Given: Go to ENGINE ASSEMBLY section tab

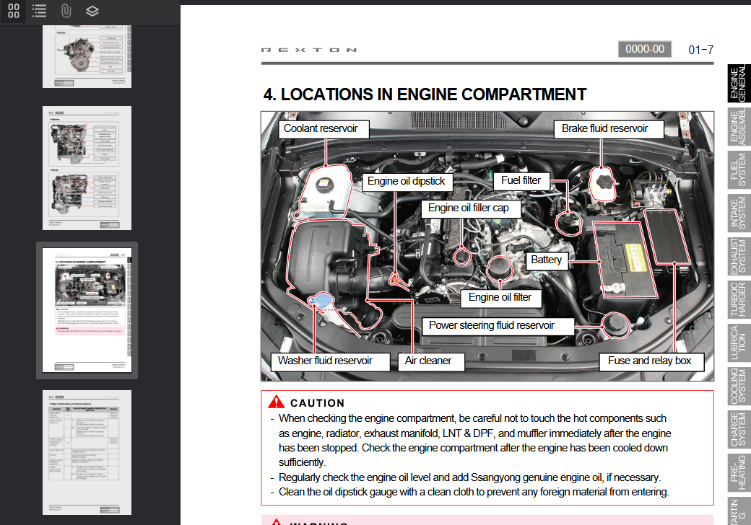Looking at the screenshot, I should (x=739, y=127).
